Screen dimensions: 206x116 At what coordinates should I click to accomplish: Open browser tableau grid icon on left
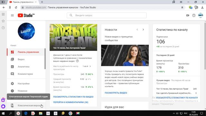pos(3,14)
